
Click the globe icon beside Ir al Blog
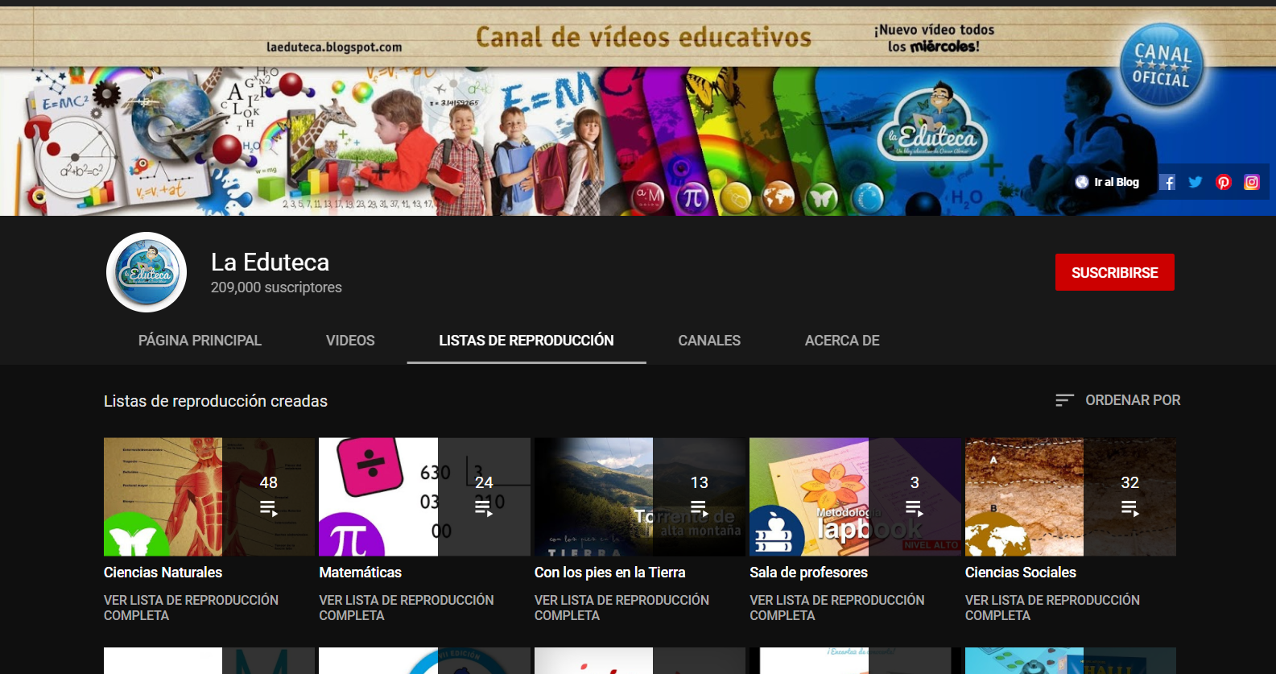[x=1082, y=182]
